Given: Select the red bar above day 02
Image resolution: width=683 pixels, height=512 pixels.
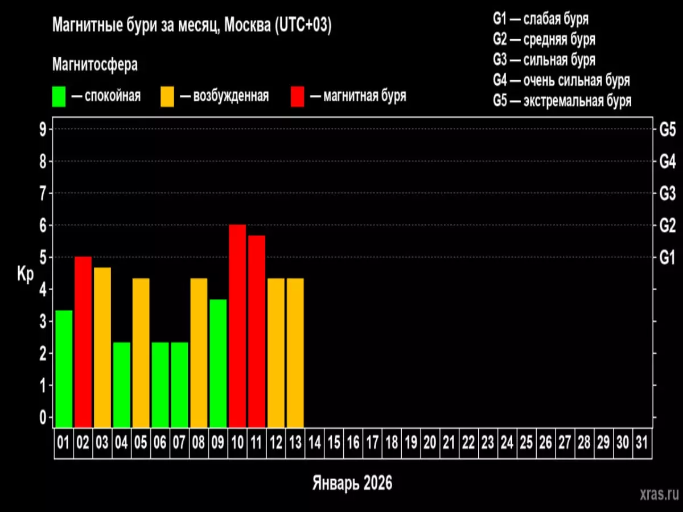Looking at the screenshot, I should coord(83,341).
